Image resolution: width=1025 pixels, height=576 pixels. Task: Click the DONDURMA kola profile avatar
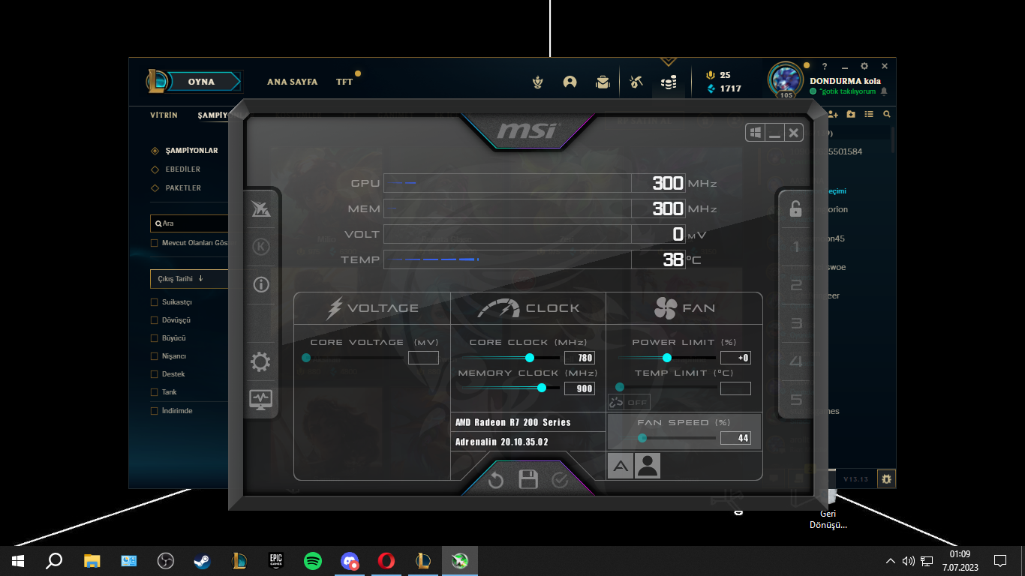[x=786, y=79]
